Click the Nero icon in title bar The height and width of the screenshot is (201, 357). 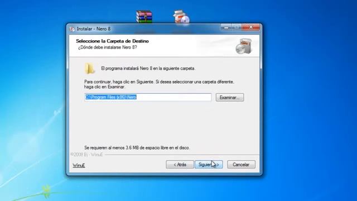pyautogui.click(x=73, y=29)
